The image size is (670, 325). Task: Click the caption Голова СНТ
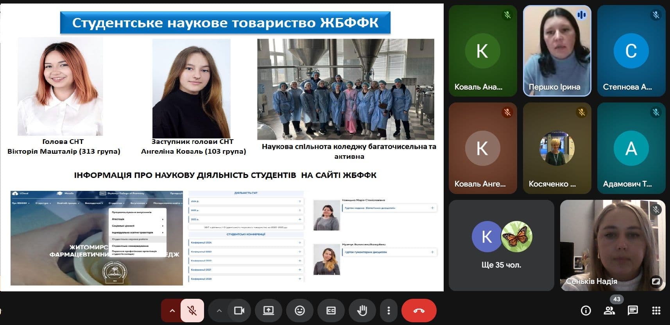coord(63,142)
